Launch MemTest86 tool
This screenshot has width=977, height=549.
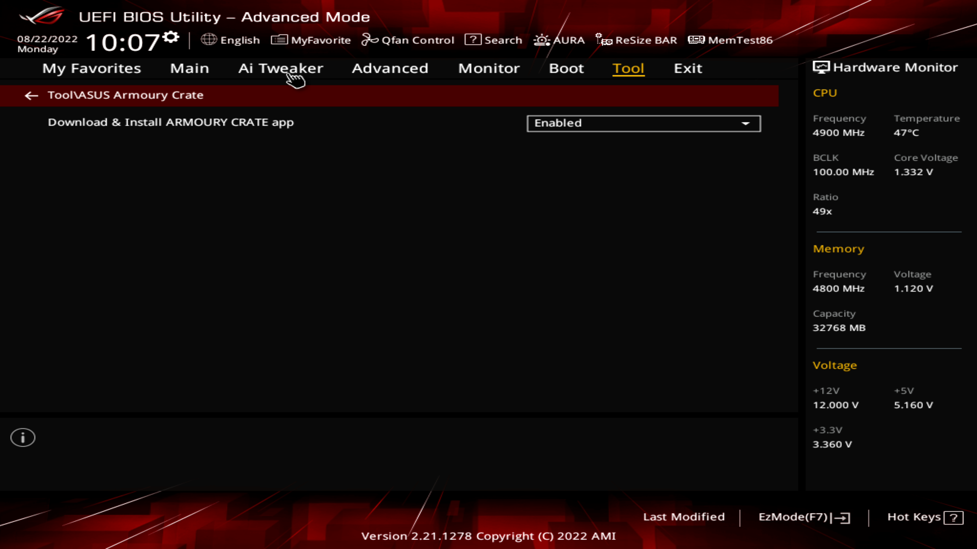pyautogui.click(x=731, y=40)
